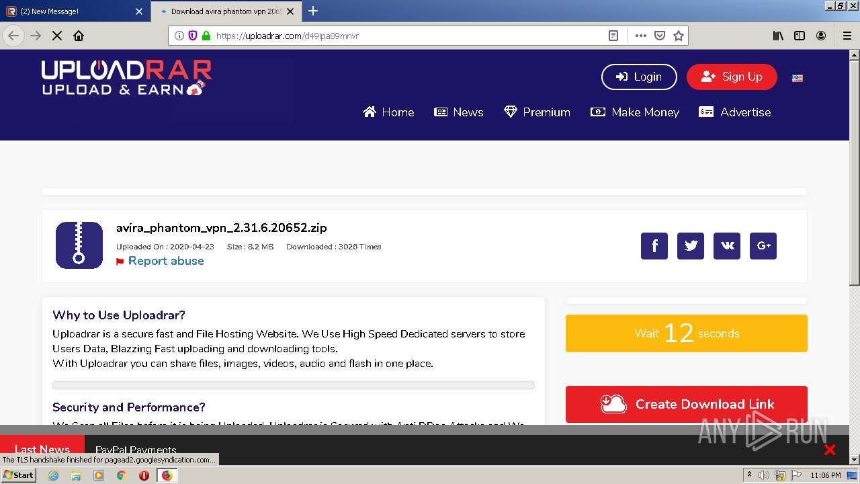Open the language flag selector
Viewport: 860px width, 484px height.
click(798, 78)
